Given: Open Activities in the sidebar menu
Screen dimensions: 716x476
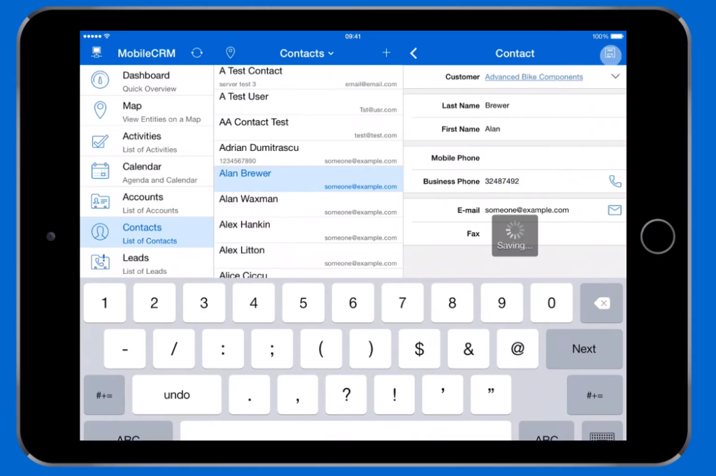Looking at the screenshot, I should [x=147, y=141].
